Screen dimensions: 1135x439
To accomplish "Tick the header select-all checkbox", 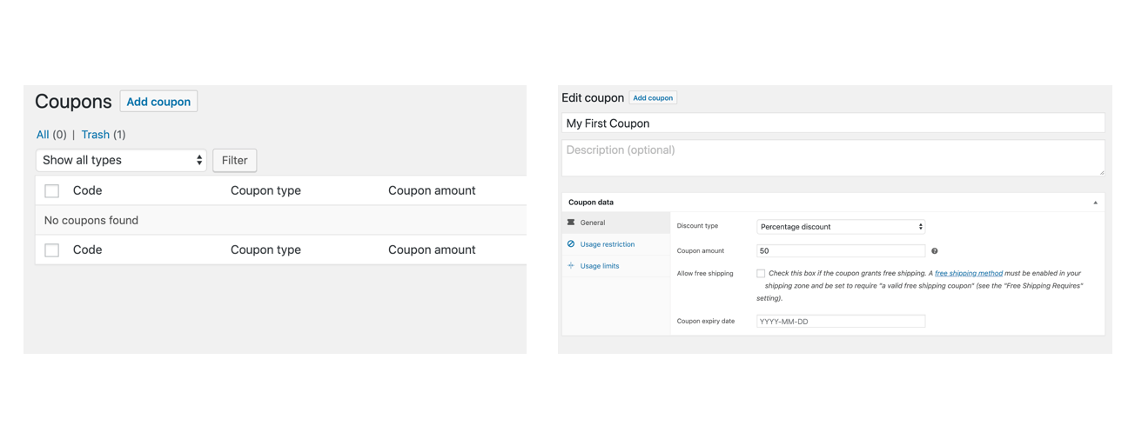I will tap(52, 190).
